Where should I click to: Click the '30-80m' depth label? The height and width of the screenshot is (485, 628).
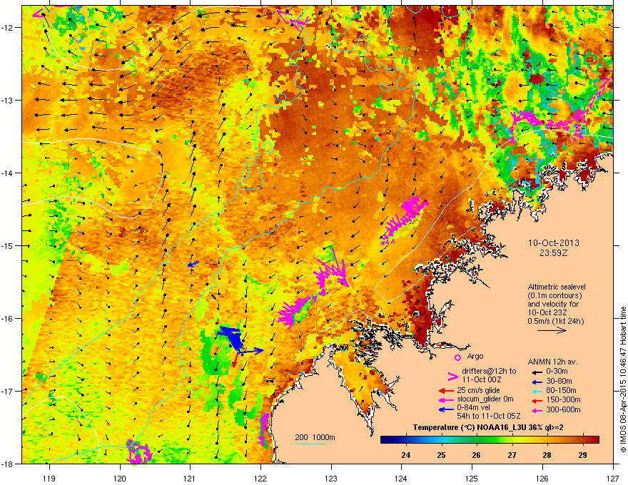559,382
